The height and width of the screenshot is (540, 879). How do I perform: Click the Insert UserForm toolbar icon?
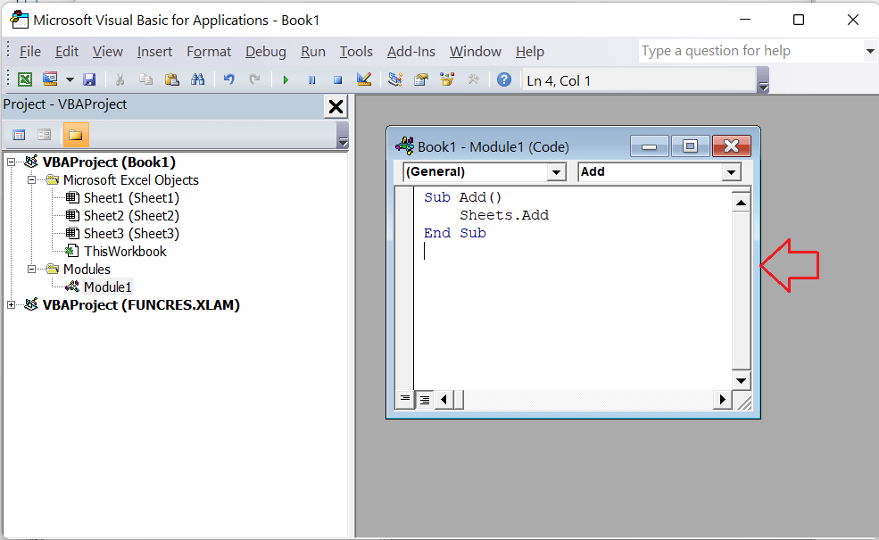[50, 79]
